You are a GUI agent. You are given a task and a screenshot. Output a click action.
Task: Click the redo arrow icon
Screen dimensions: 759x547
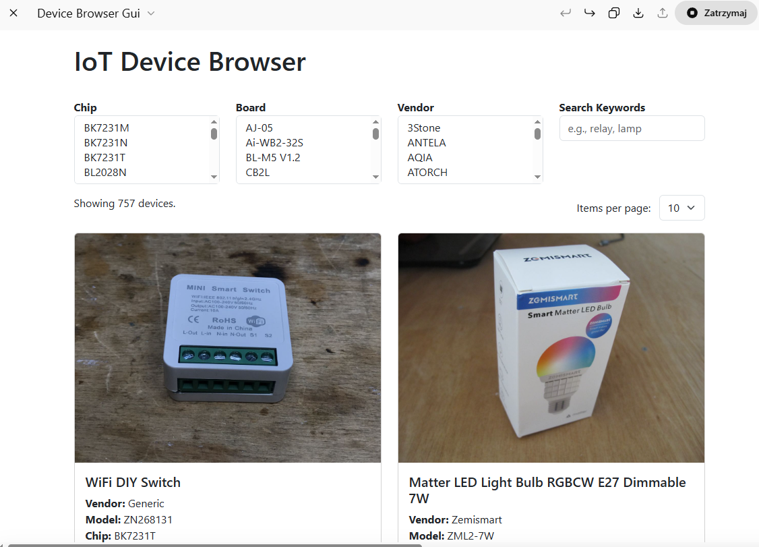pos(590,13)
